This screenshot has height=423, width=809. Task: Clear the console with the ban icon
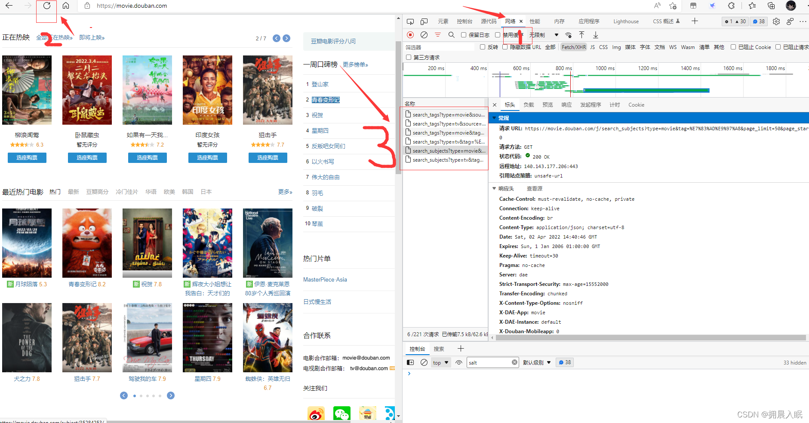[424, 362]
